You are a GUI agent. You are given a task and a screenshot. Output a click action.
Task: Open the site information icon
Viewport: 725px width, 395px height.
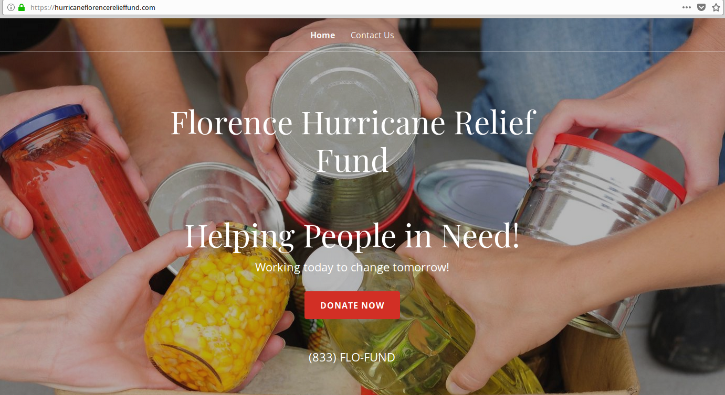pos(11,7)
